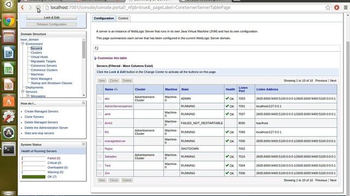The width and height of the screenshot is (350, 196).
Task: Click the top Next pagination link
Action: pos(333,81)
